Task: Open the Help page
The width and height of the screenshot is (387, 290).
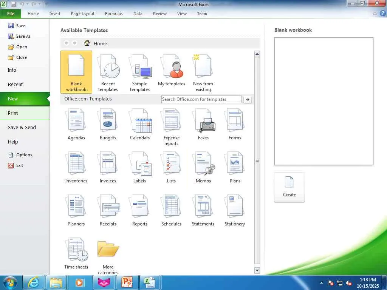Action: point(25,142)
